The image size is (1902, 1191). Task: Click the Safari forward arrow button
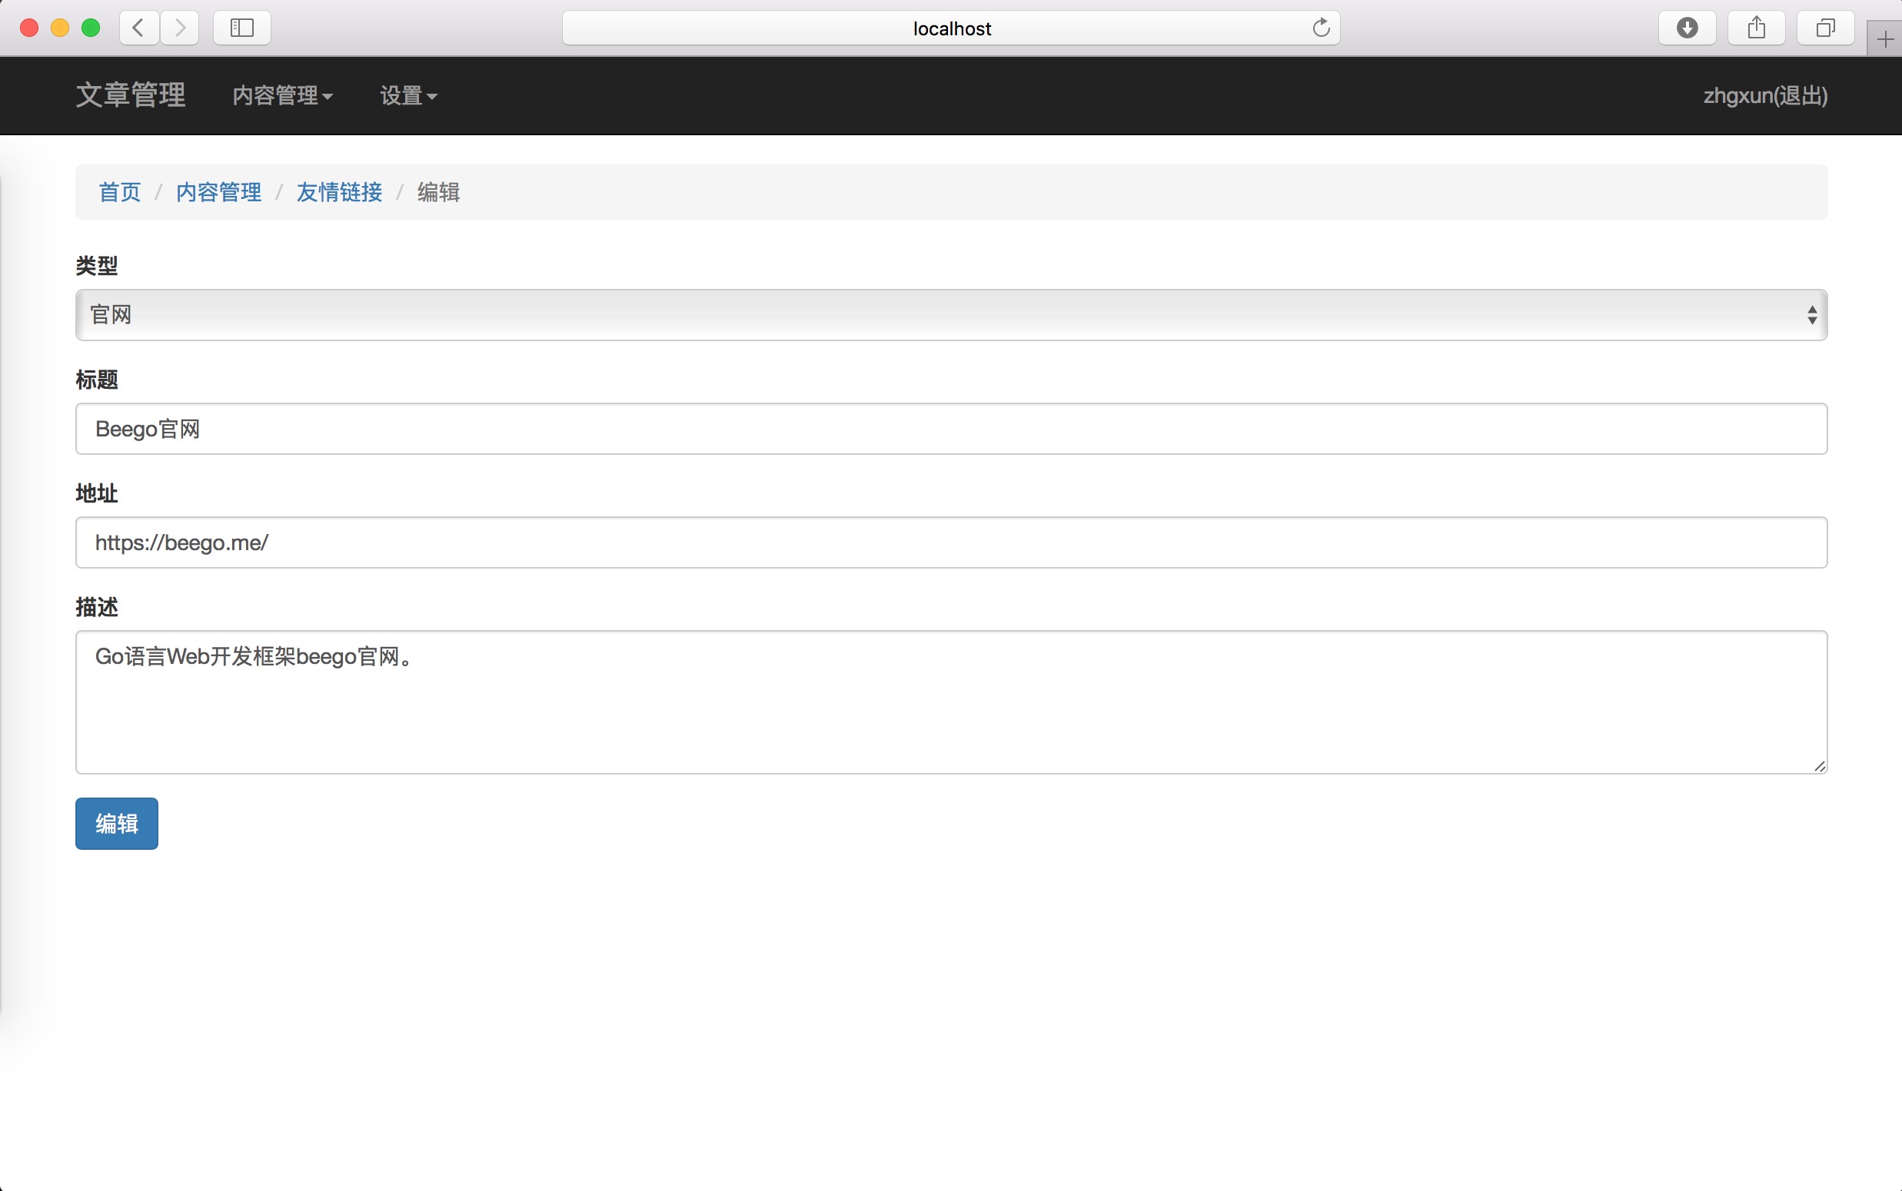tap(180, 28)
